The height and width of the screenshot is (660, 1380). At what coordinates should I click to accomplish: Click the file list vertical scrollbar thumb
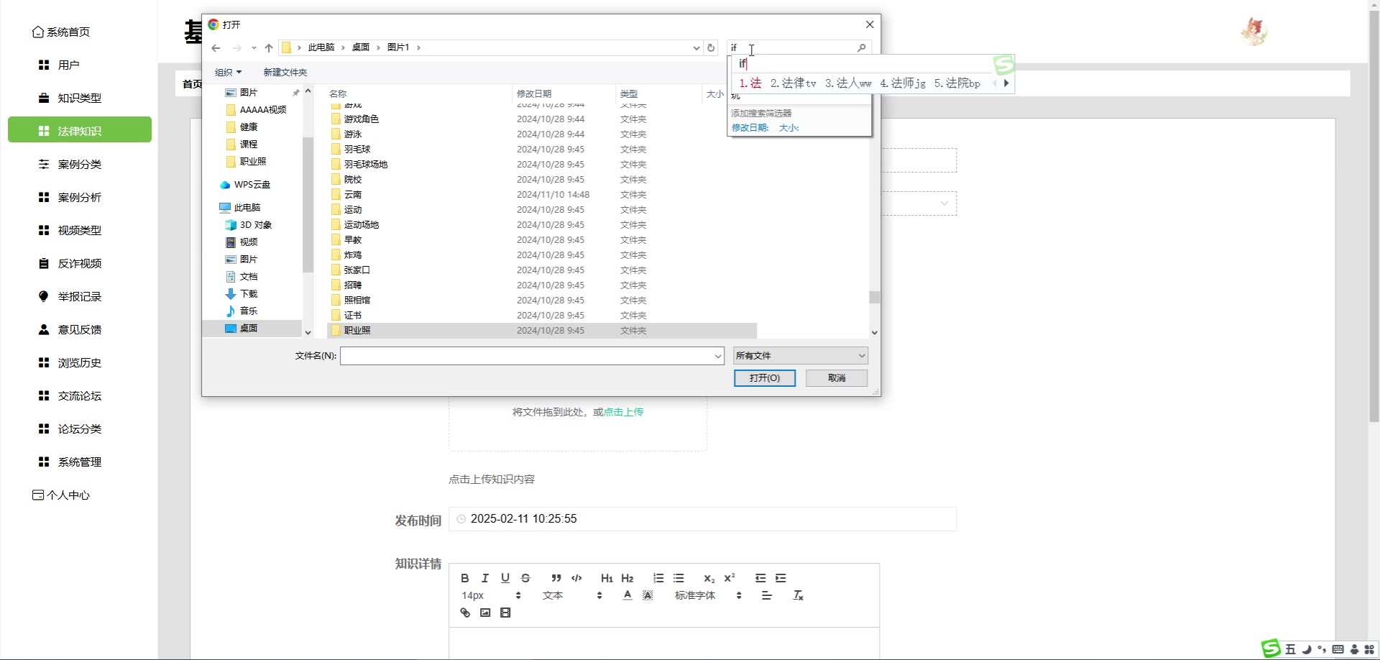coord(874,297)
